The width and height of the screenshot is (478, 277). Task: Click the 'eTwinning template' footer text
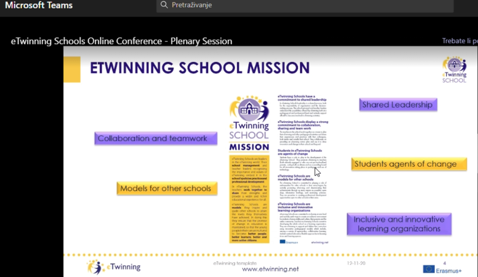tap(235, 263)
